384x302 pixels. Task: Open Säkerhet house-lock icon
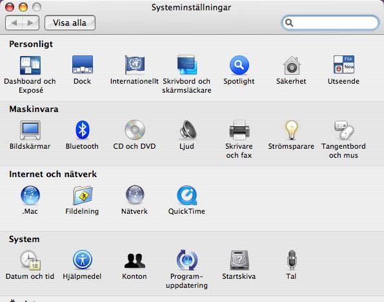pos(292,65)
